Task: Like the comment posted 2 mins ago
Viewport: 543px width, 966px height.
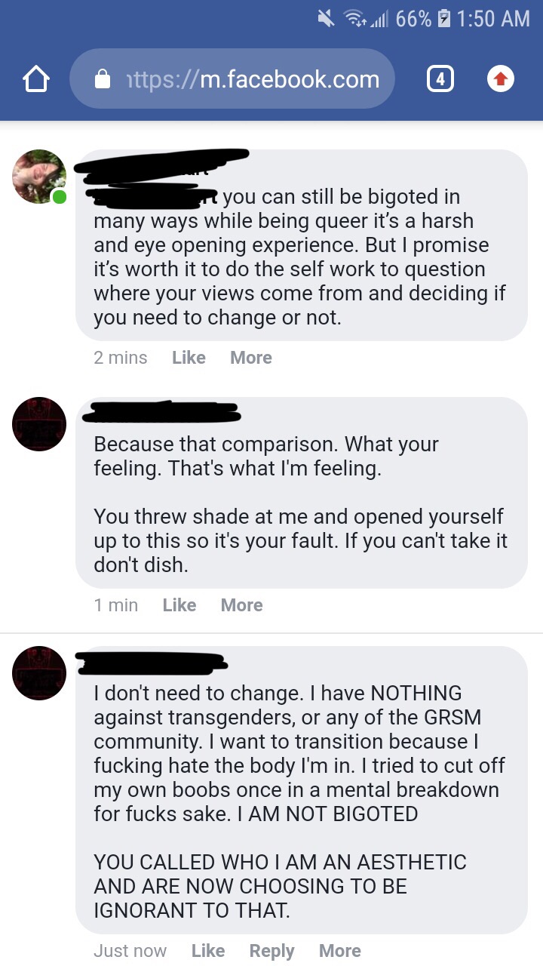Action: click(x=189, y=358)
